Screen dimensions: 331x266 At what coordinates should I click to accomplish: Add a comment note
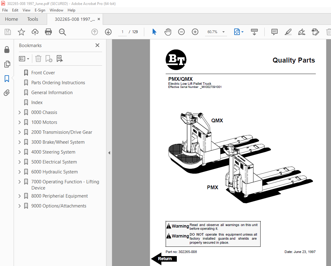tap(275, 32)
